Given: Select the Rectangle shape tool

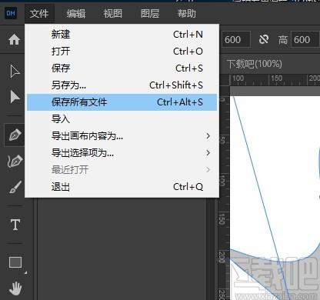Looking at the screenshot, I should (15, 262).
